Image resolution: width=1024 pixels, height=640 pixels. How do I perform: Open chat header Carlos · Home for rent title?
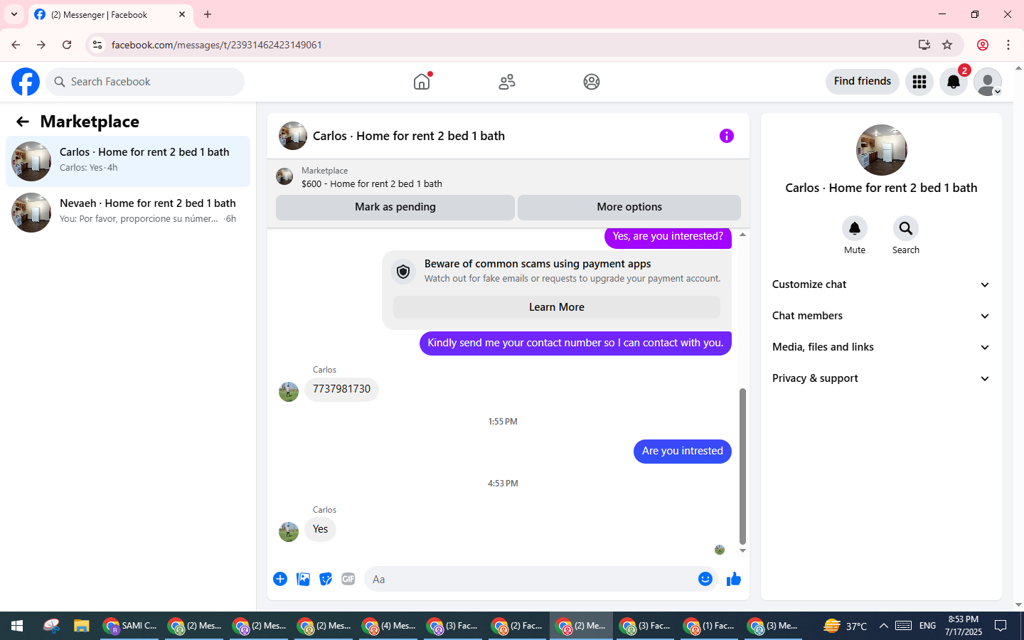click(x=409, y=136)
